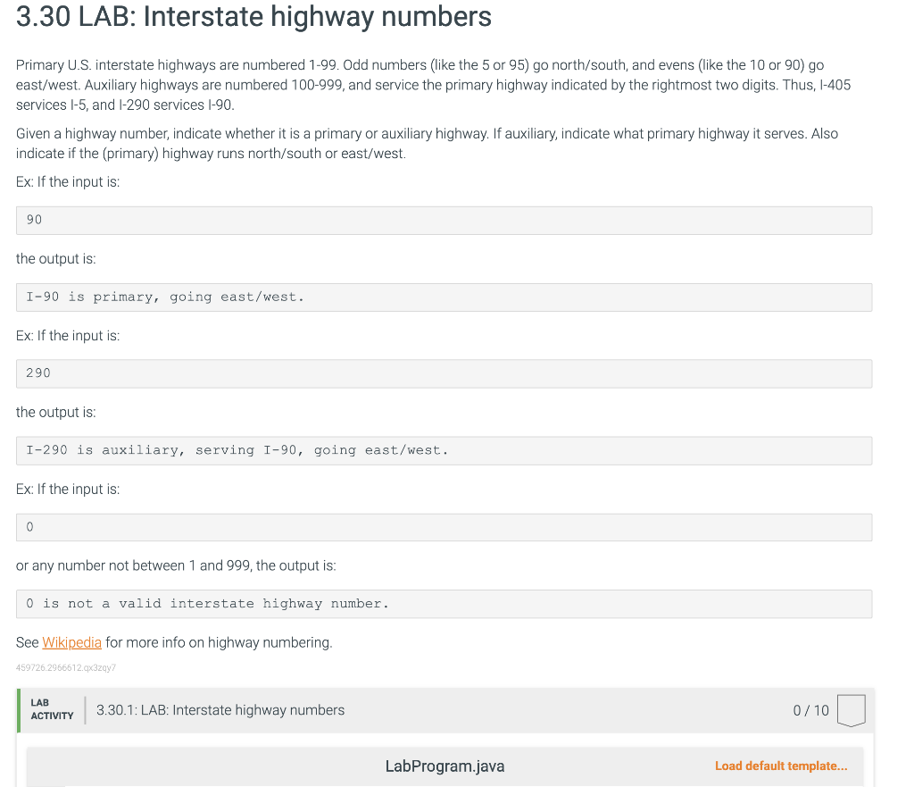This screenshot has width=914, height=787.
Task: Click the input box containing 0
Action: [x=444, y=527]
